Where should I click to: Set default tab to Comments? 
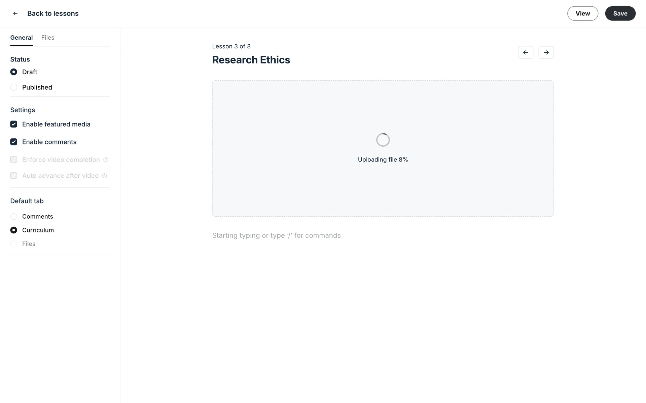coord(14,217)
